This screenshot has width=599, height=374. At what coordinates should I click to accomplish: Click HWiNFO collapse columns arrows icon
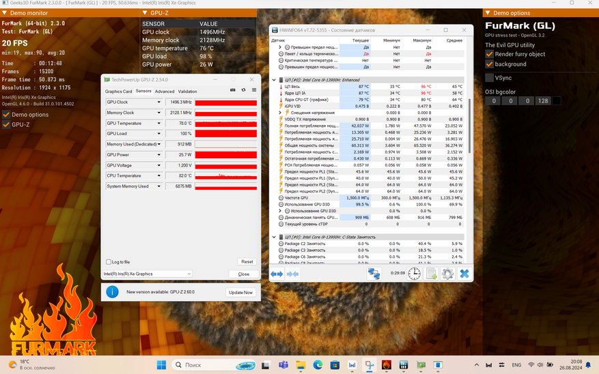[x=292, y=274]
